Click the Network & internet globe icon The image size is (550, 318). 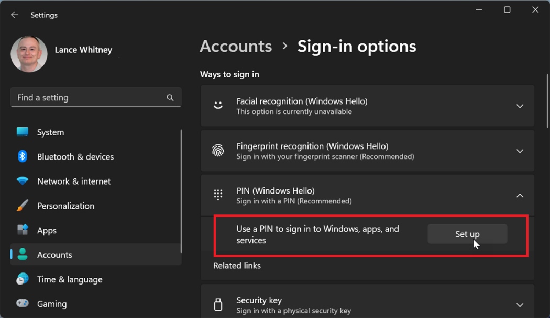pyautogui.click(x=22, y=181)
